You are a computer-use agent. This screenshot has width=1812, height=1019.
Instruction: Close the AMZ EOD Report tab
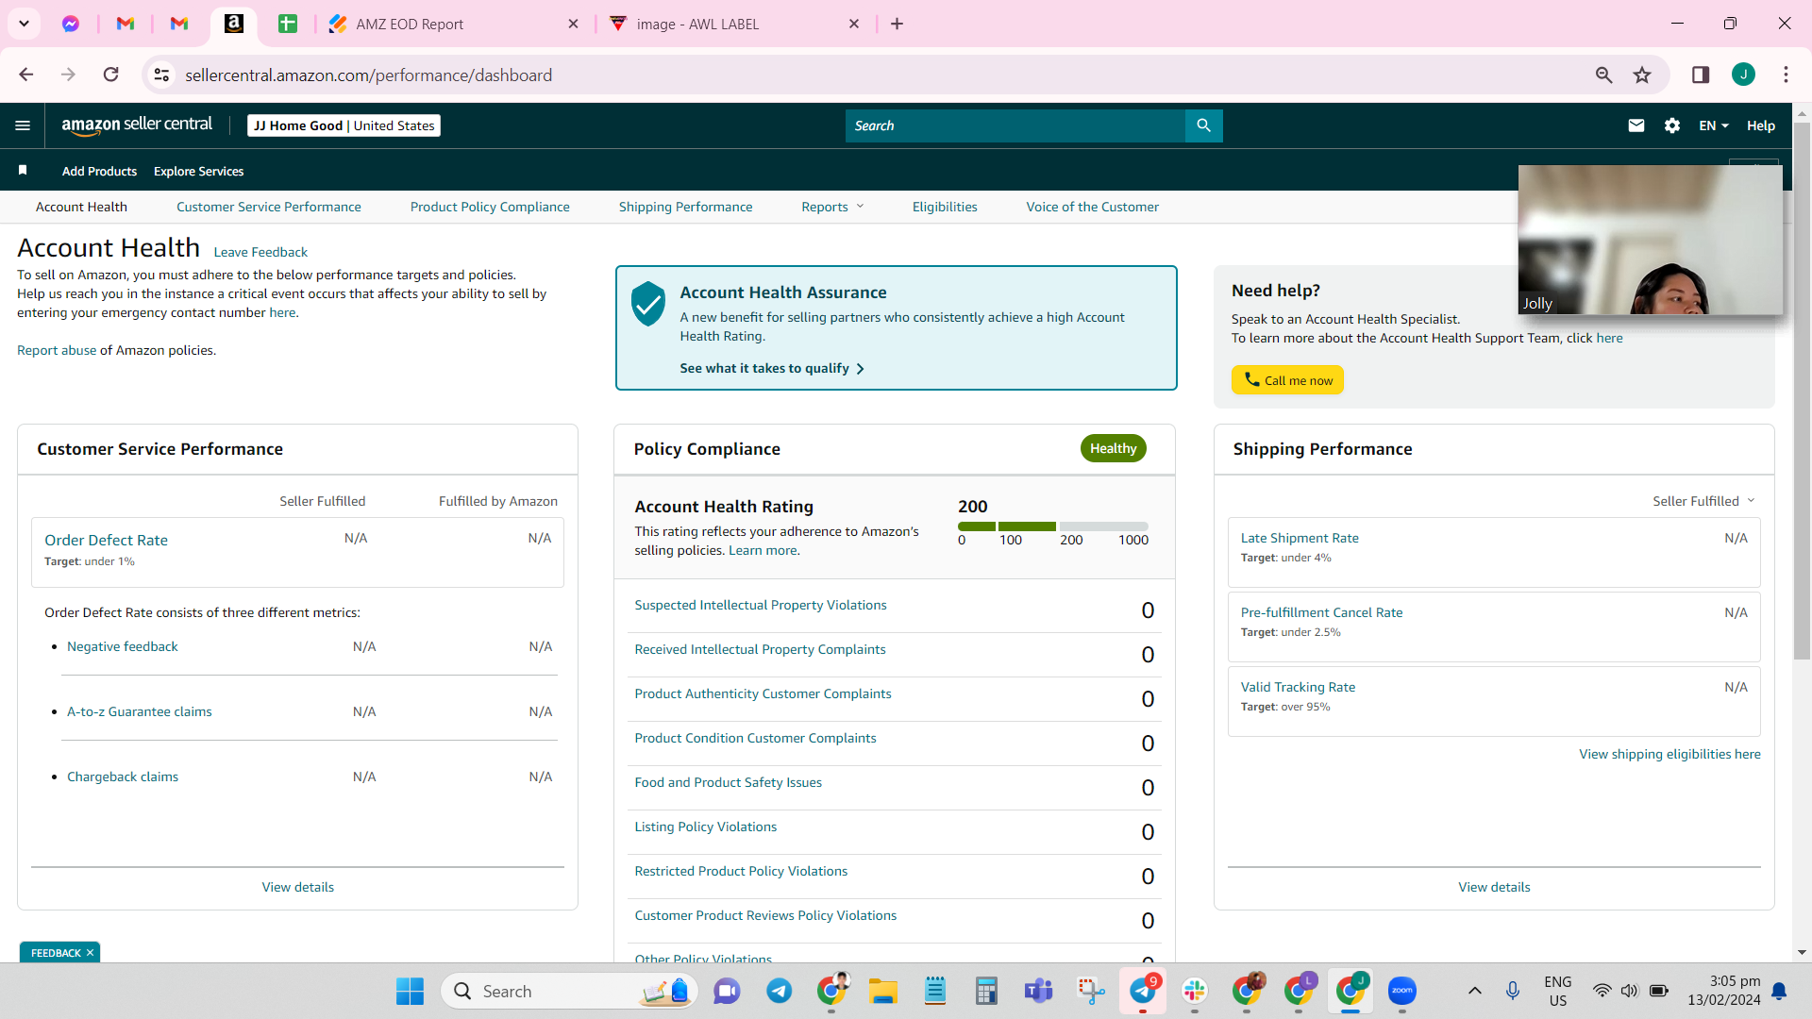[573, 24]
